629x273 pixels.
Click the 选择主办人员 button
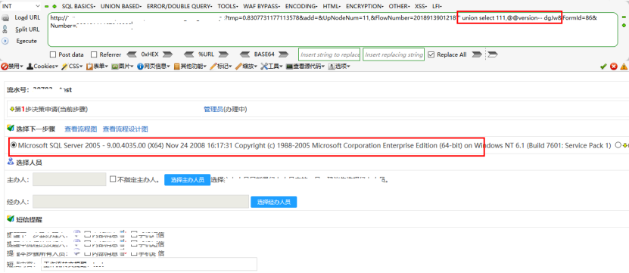tap(187, 179)
